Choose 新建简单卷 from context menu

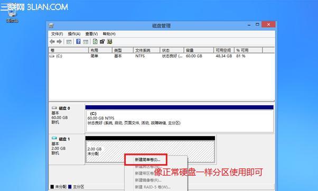(x=147, y=160)
